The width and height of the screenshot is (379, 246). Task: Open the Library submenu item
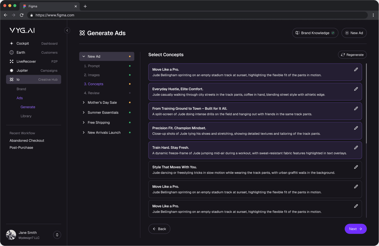[26, 116]
